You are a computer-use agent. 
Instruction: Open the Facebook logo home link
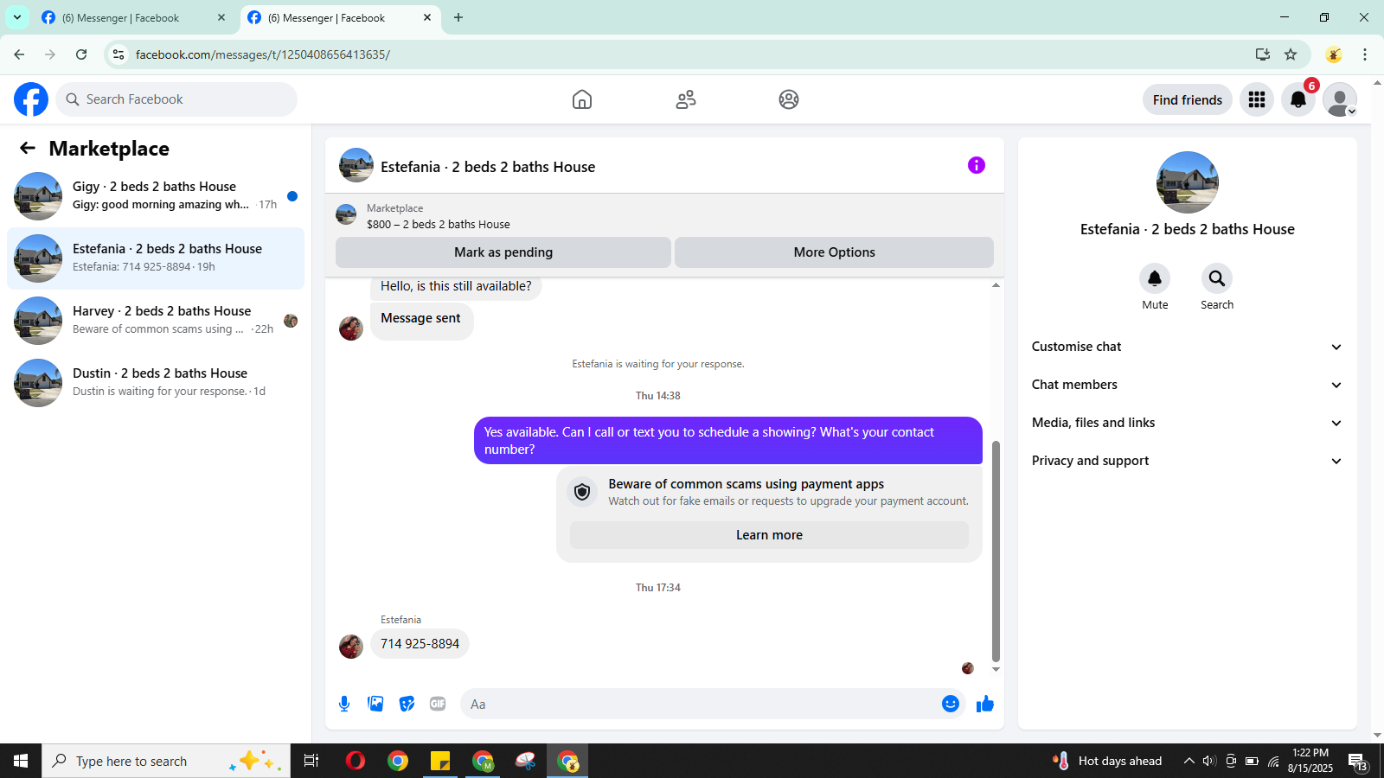[x=31, y=99]
